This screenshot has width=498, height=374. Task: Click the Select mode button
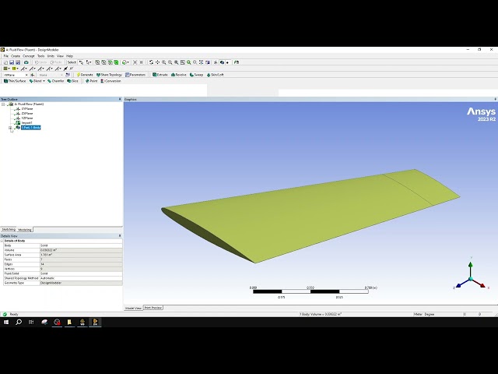72,62
